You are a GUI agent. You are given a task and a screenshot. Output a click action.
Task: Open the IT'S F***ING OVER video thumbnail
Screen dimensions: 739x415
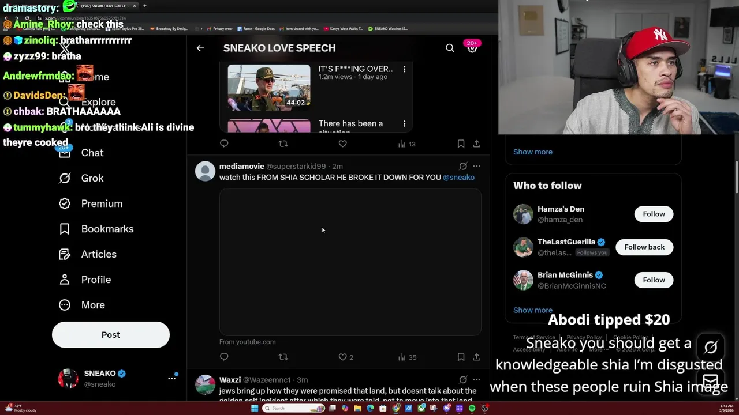(x=269, y=87)
